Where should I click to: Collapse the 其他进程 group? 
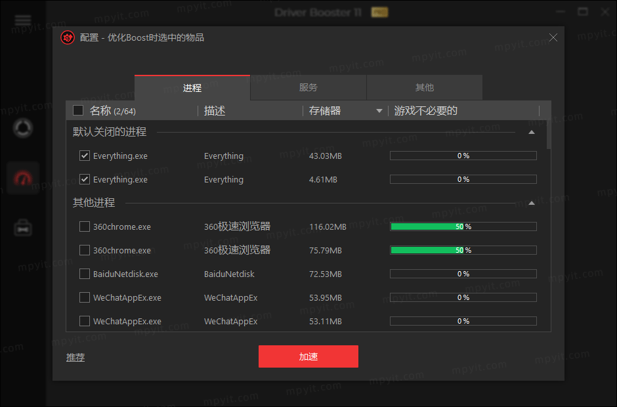point(531,203)
